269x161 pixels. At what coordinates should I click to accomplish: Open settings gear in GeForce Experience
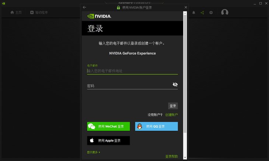coord(211,12)
